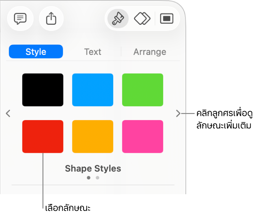Open the Document options rectangle icon
Viewport: 258px width, 217px height.
click(x=167, y=19)
